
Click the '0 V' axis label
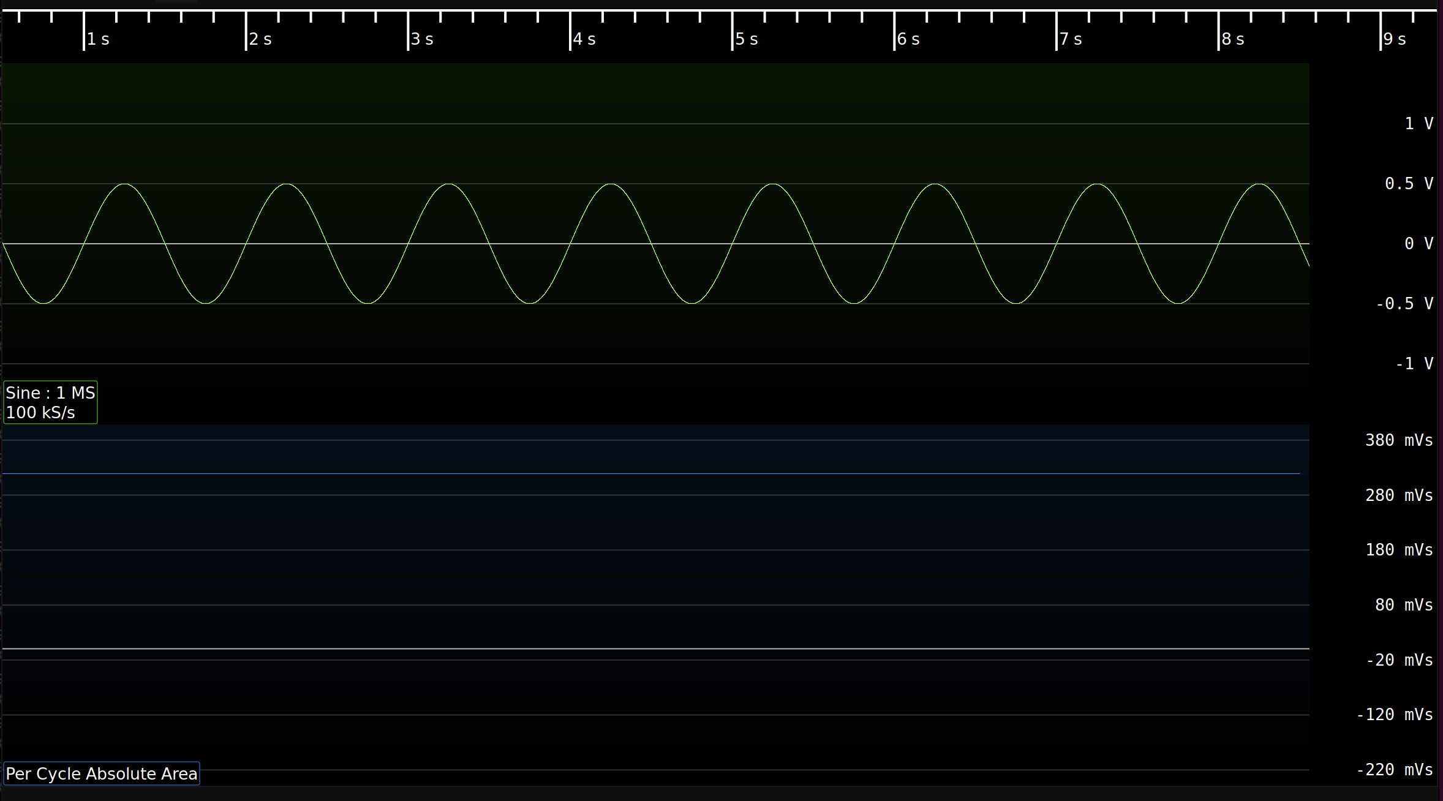pyautogui.click(x=1419, y=244)
